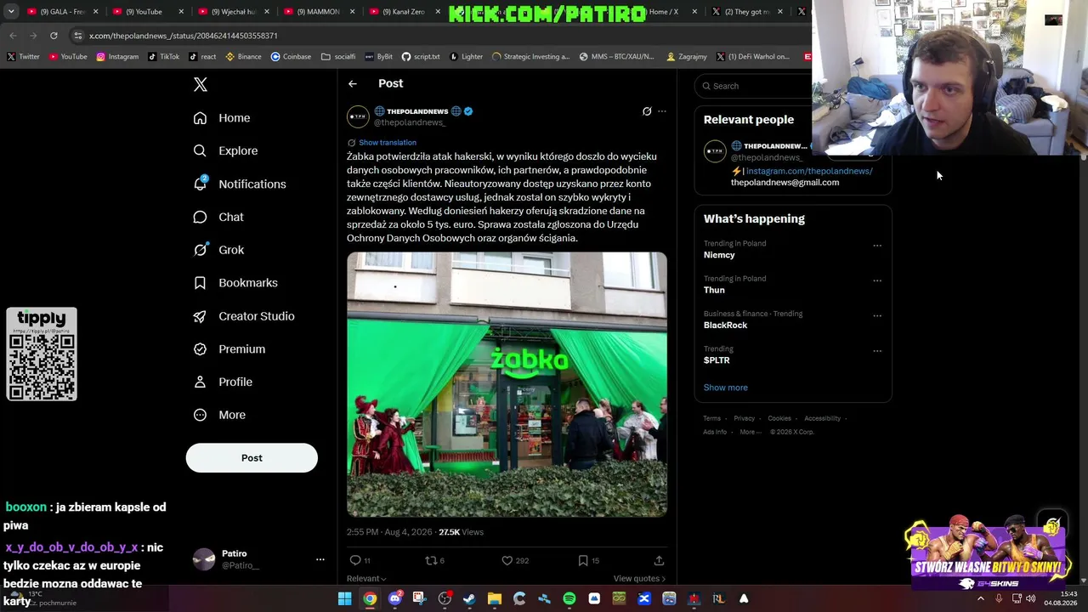The height and width of the screenshot is (612, 1088).
Task: Open Steam from the taskbar
Action: click(x=469, y=598)
